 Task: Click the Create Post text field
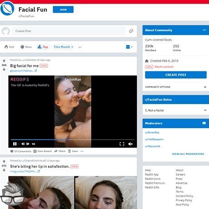(69, 31)
